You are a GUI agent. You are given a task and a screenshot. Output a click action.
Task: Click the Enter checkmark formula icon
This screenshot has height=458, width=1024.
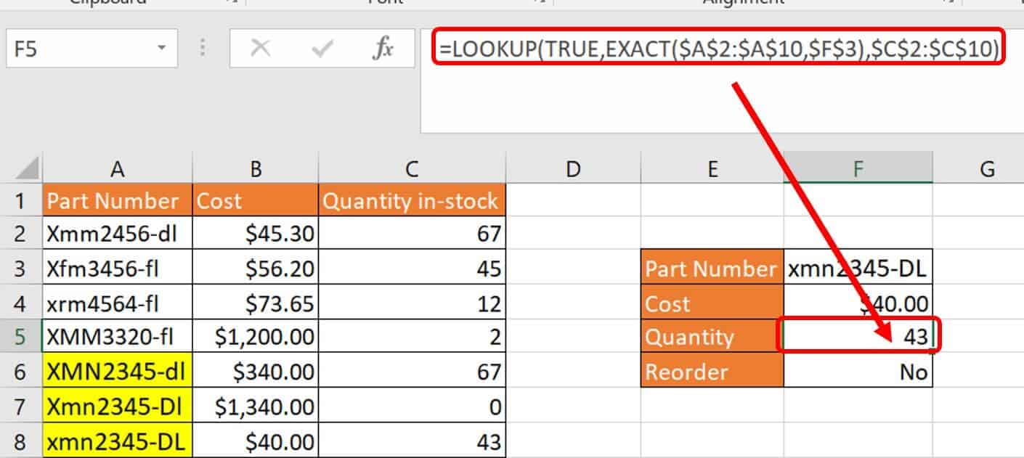(x=322, y=49)
